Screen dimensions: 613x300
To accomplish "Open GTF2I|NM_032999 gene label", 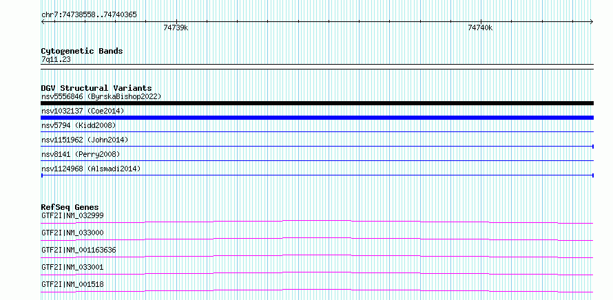I will [x=72, y=215].
